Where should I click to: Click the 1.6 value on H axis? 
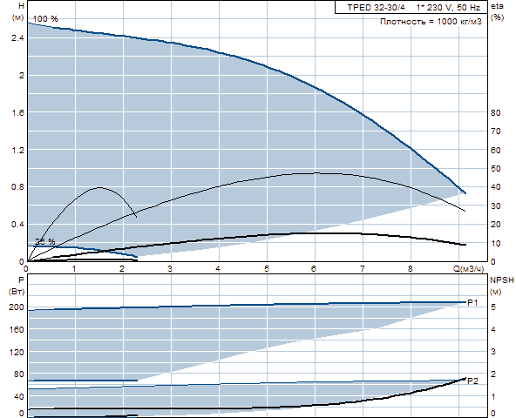click(17, 113)
